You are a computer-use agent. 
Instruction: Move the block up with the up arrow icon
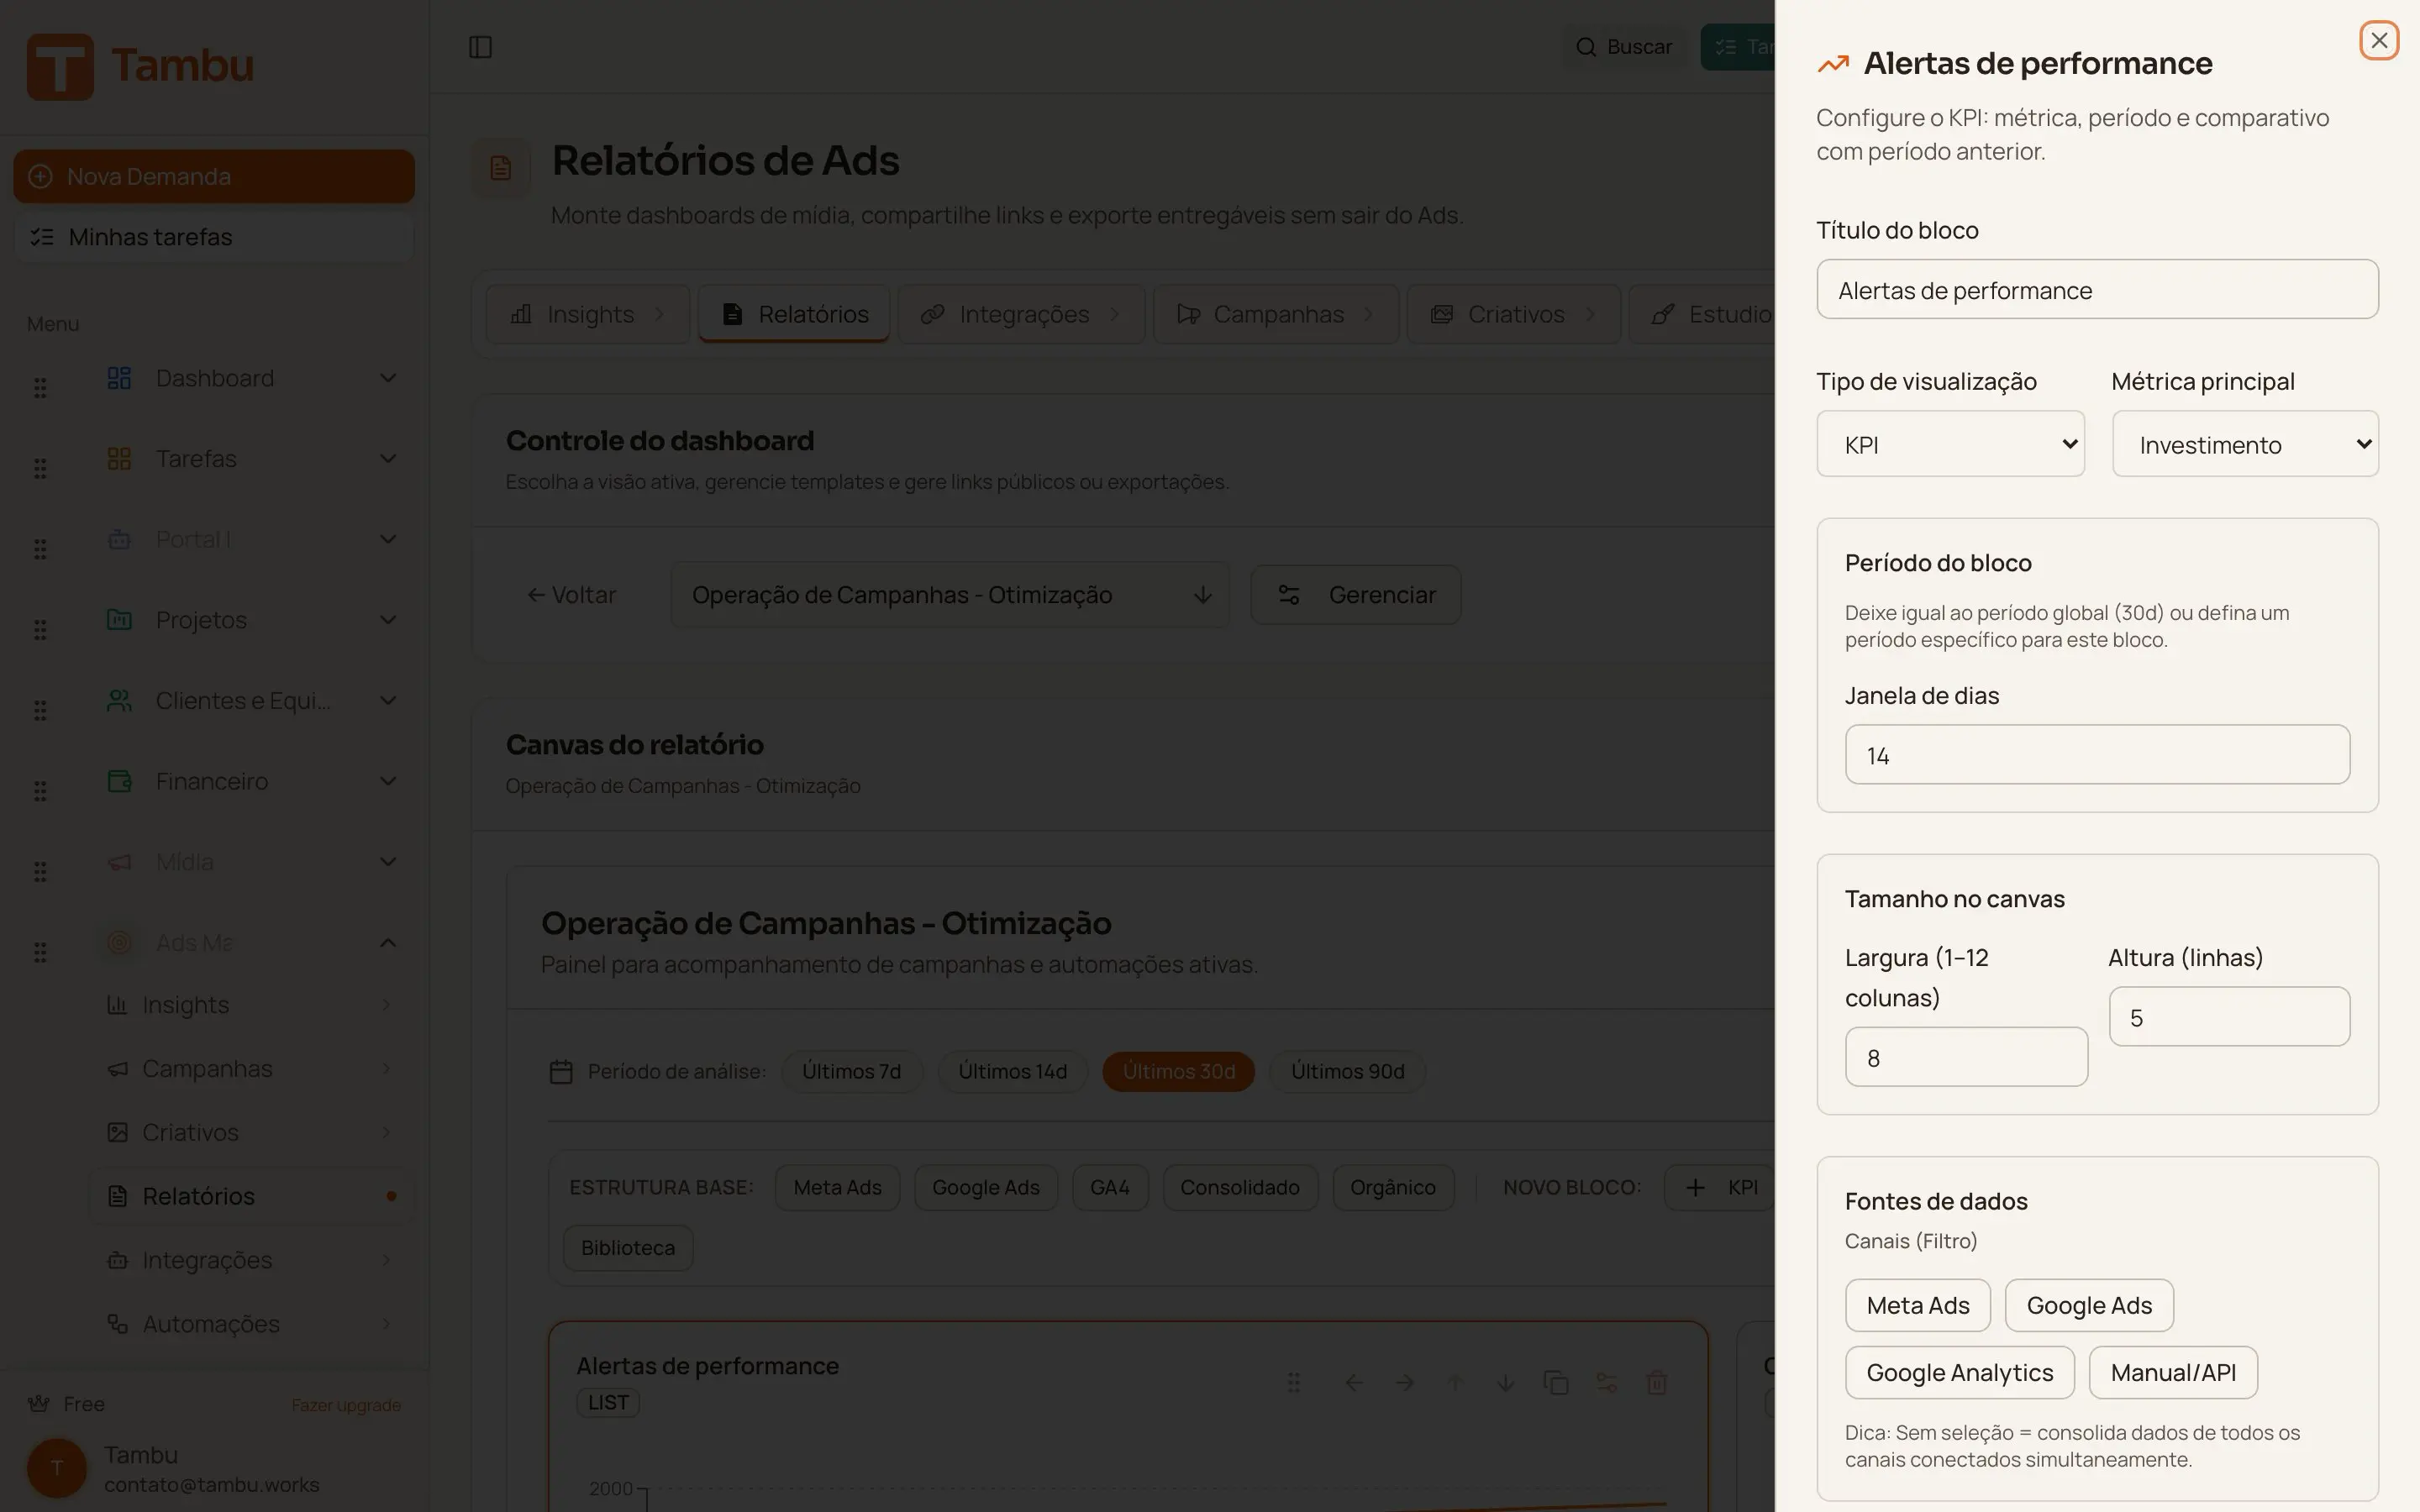(x=1454, y=1383)
